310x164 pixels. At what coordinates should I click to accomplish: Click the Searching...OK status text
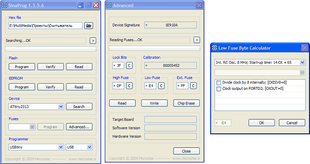click(18, 40)
